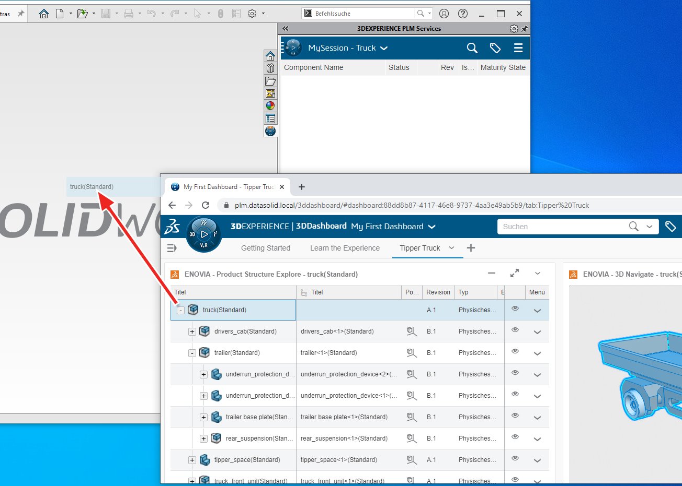Switch to the Learn the Experience tab
Viewport: 682px width, 486px height.
click(x=344, y=248)
